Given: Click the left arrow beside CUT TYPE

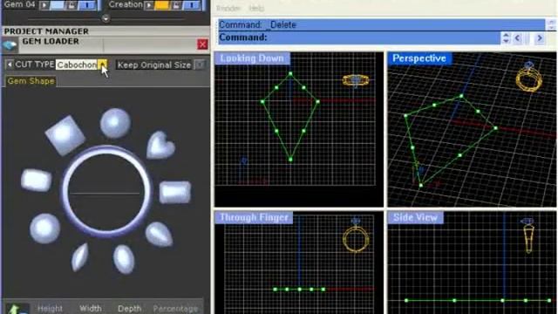Looking at the screenshot, I should coord(10,65).
